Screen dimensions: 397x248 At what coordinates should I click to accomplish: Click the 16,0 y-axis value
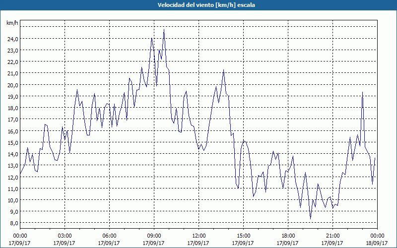13,131
